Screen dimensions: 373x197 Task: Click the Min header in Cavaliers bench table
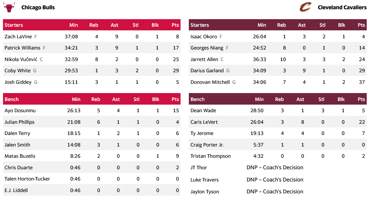[x=259, y=99]
